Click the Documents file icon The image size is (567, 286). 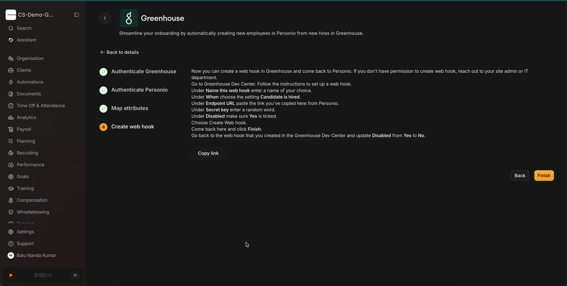(11, 94)
